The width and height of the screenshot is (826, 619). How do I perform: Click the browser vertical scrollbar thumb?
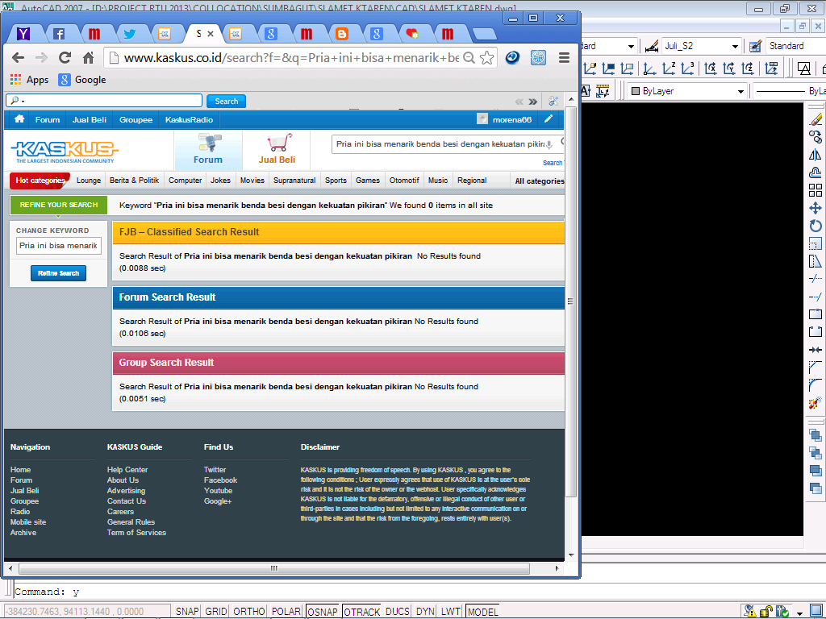pos(571,301)
